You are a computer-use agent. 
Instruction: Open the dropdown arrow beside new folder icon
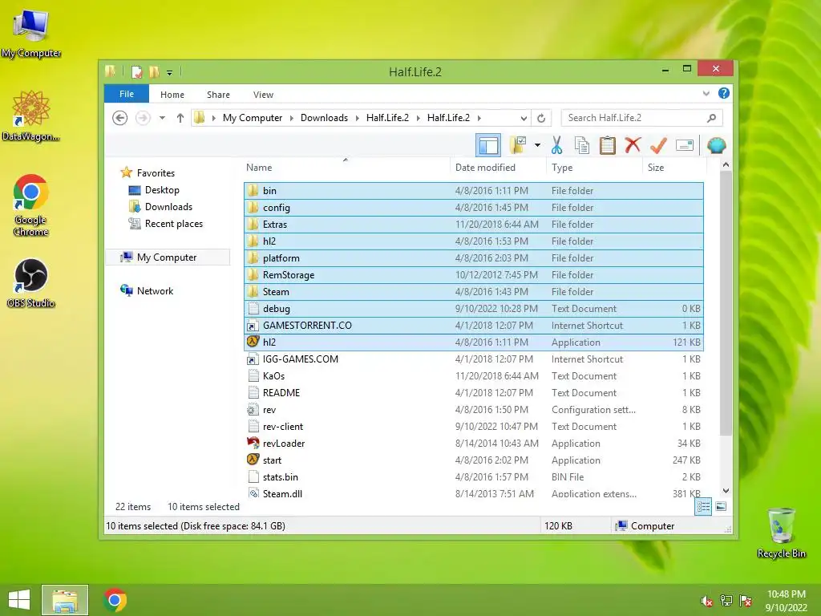click(x=537, y=145)
